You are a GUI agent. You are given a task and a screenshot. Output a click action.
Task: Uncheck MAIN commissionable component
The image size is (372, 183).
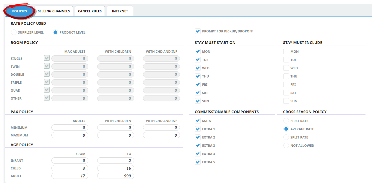click(198, 121)
